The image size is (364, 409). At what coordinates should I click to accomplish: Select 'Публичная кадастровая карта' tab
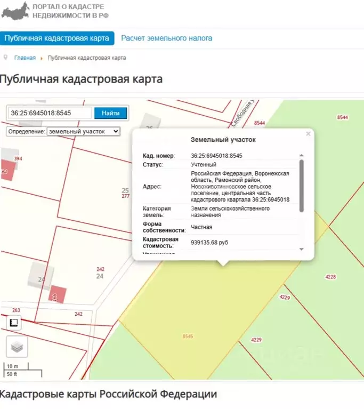[x=56, y=38]
